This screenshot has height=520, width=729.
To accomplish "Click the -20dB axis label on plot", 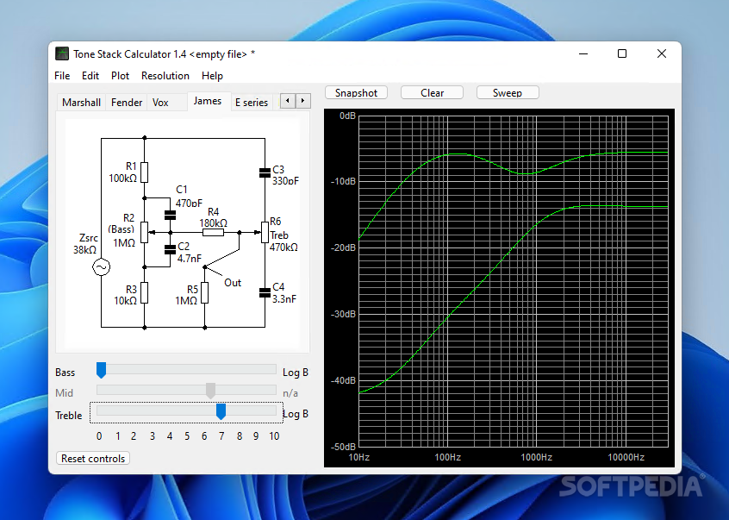I will coord(343,247).
